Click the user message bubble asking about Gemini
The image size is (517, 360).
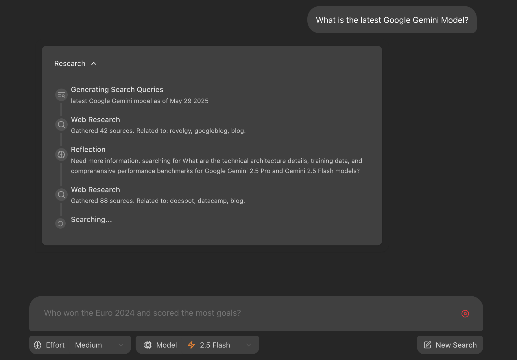click(392, 20)
